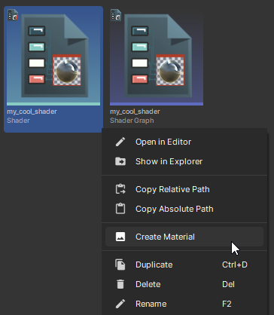Click the Shader Graph type label
The width and height of the screenshot is (274, 315).
132,121
